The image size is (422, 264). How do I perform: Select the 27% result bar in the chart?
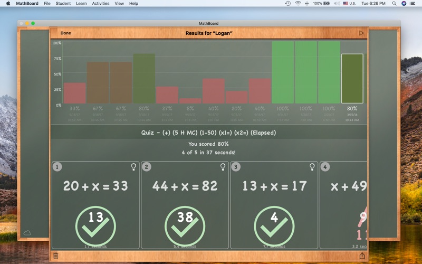(167, 95)
